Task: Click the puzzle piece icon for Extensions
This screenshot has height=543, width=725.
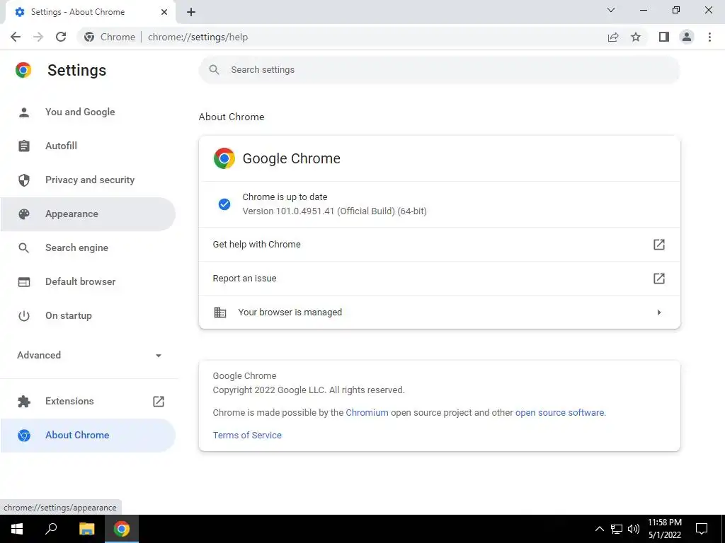Action: [x=23, y=402]
